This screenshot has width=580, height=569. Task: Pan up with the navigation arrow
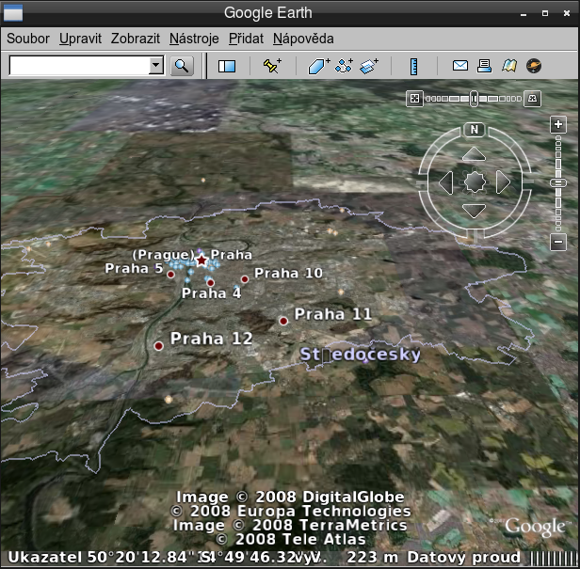474,154
